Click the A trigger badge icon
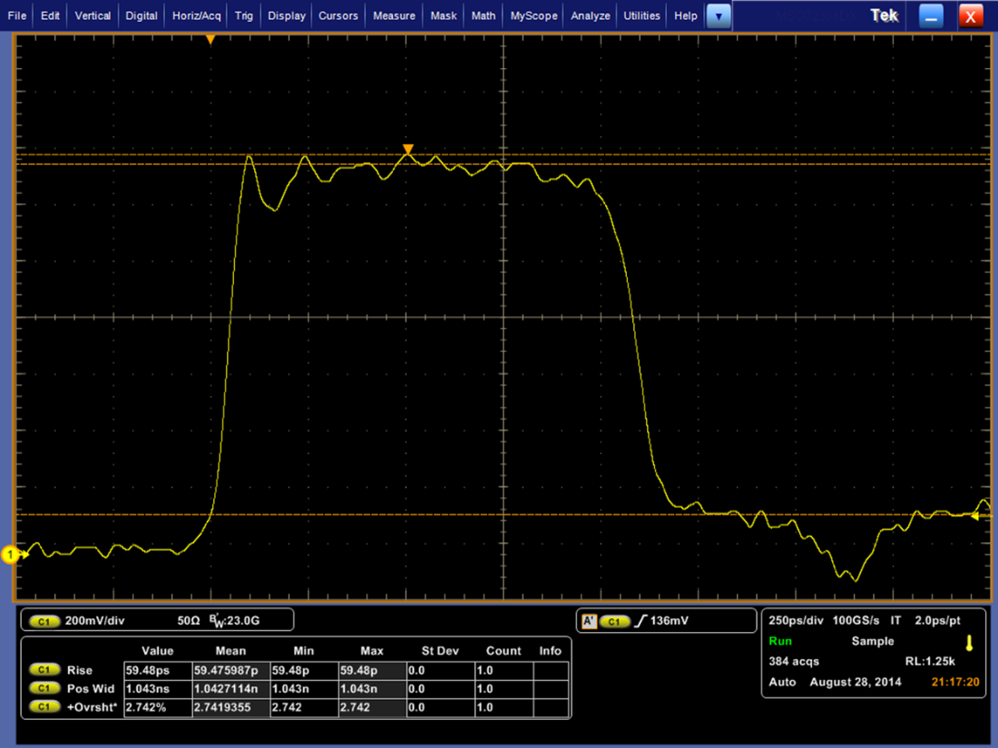This screenshot has width=998, height=748. click(x=589, y=621)
